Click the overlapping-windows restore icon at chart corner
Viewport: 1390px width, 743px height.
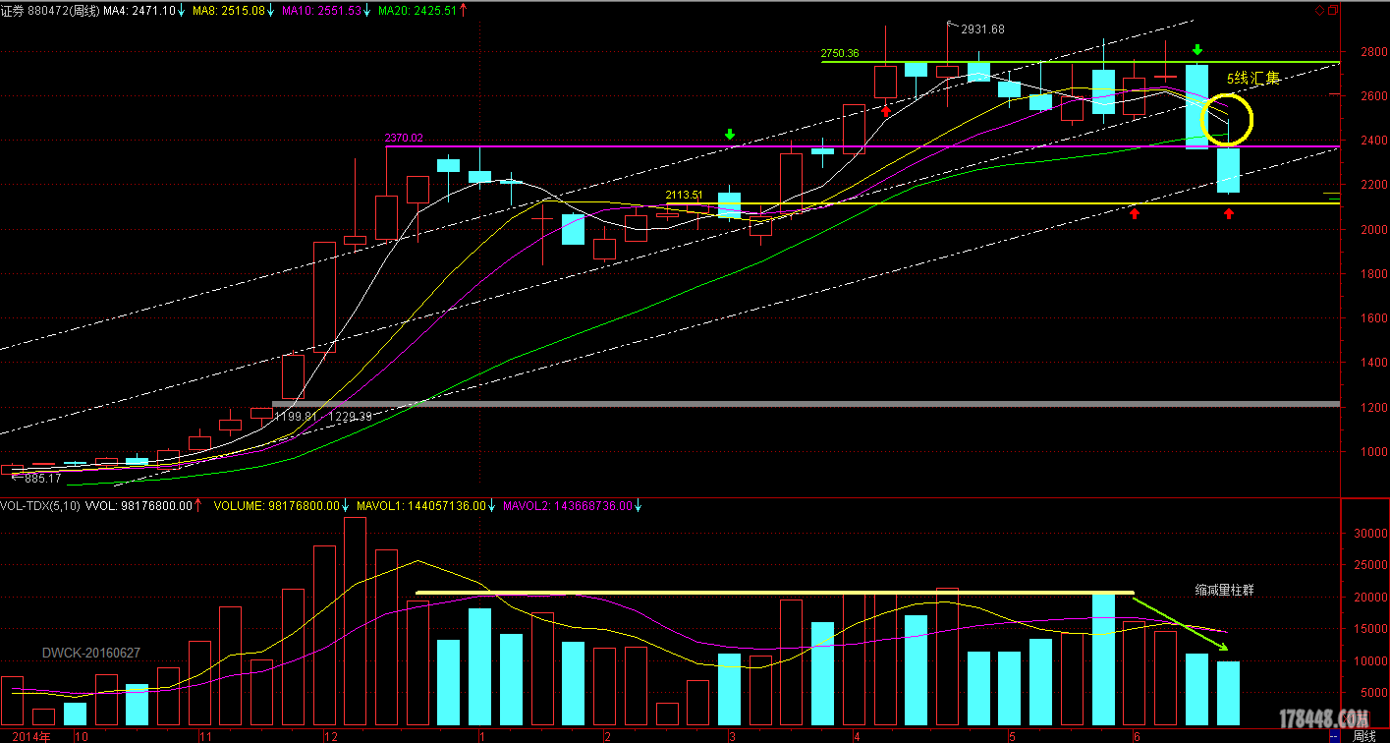pos(1332,10)
